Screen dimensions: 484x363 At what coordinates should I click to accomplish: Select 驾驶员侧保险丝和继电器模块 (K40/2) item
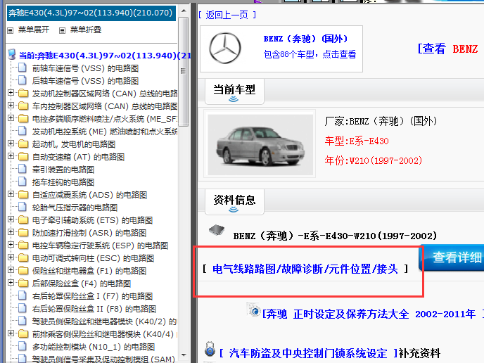pos(104,321)
